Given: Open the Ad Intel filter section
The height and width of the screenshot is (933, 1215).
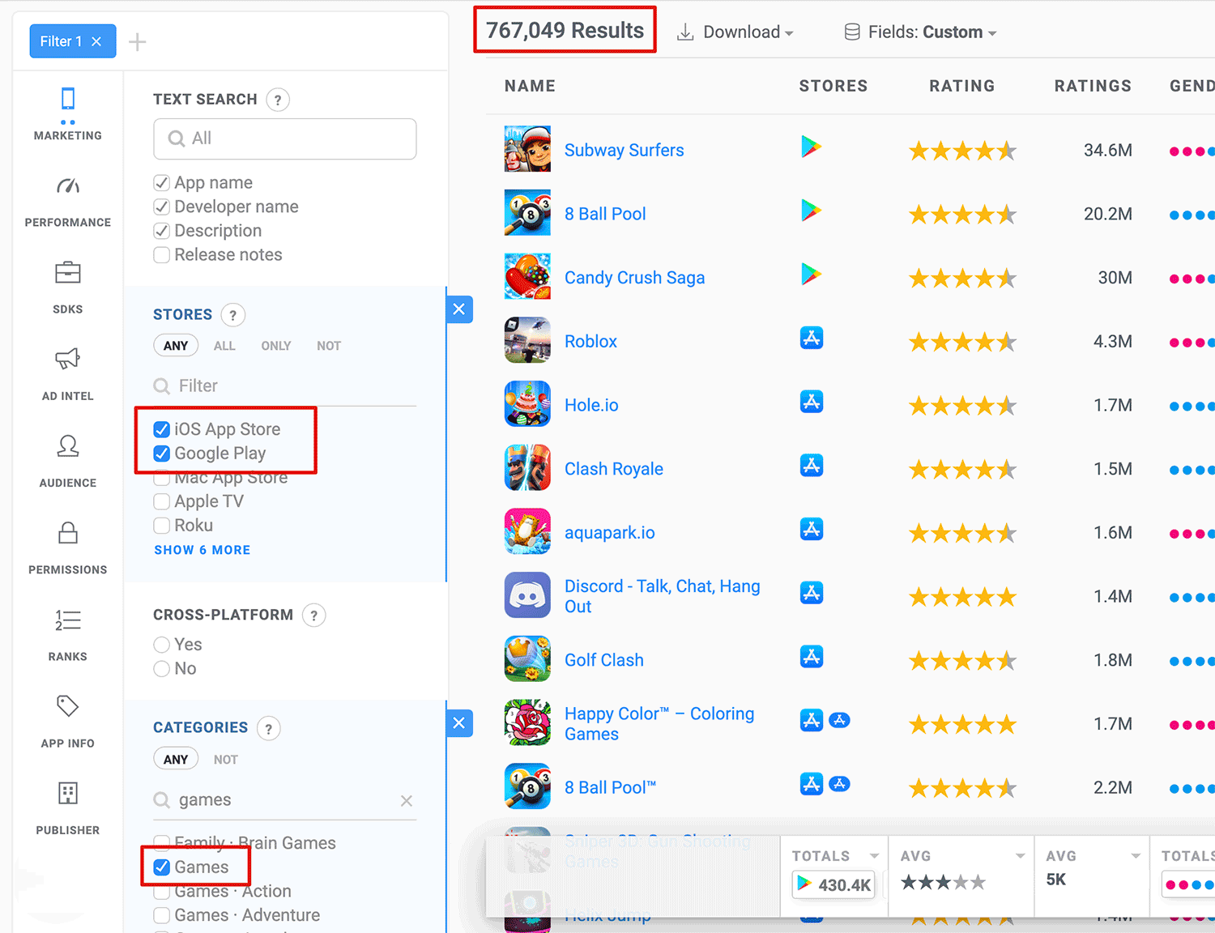Looking at the screenshot, I should coord(68,374).
